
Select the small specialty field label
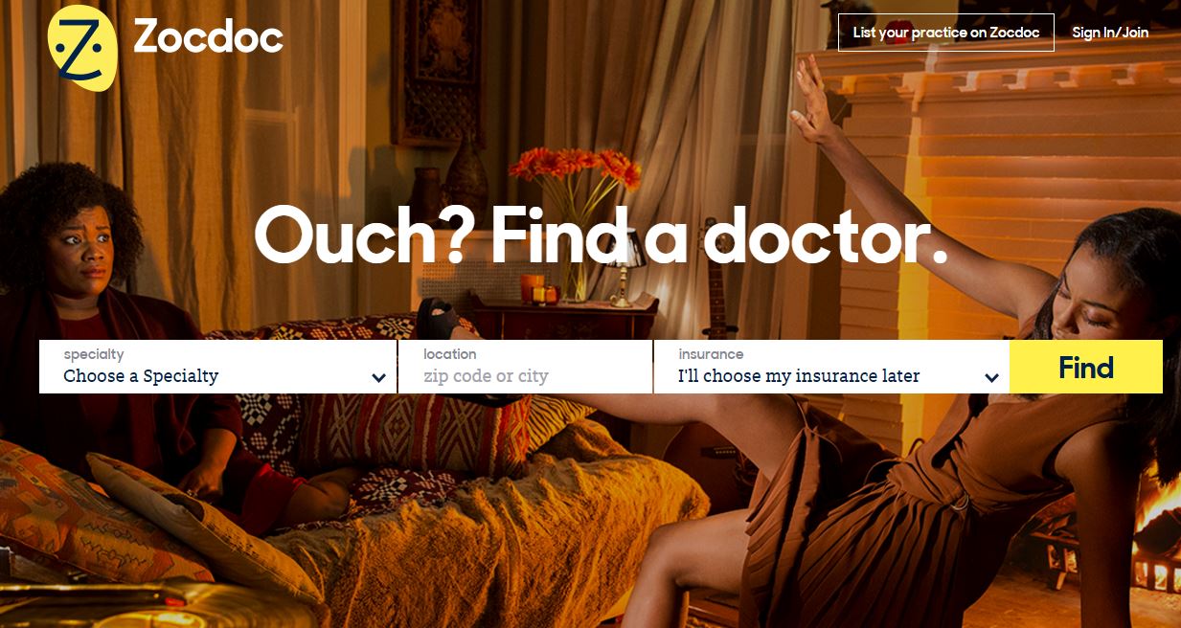(94, 354)
